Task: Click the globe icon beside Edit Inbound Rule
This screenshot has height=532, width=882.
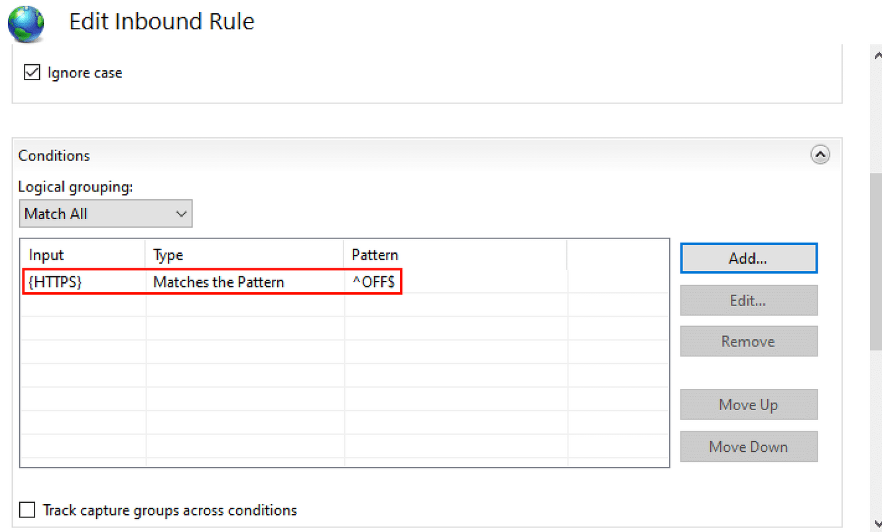Action: click(26, 25)
